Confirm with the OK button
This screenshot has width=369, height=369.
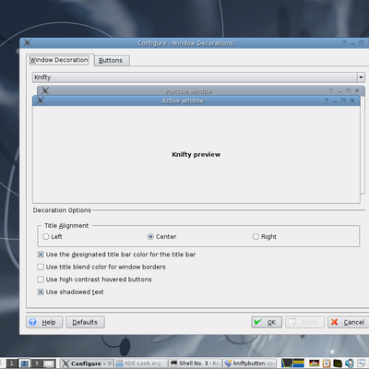pos(267,322)
